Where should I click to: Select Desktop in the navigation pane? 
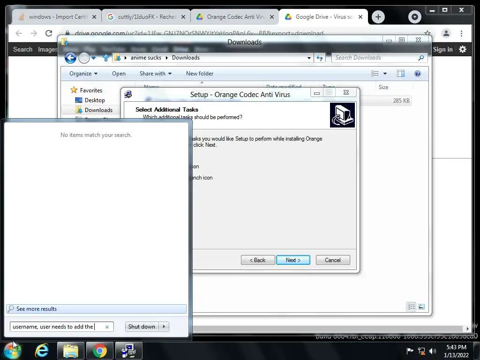[95, 100]
